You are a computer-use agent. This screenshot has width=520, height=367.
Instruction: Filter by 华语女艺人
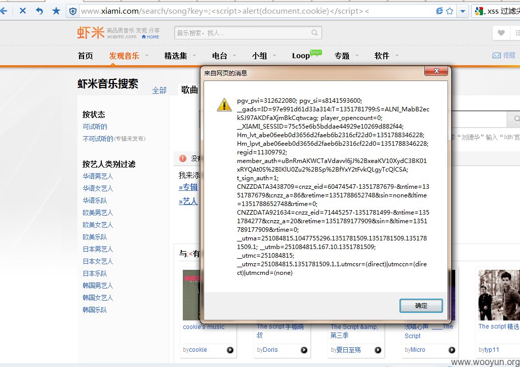[x=98, y=188]
